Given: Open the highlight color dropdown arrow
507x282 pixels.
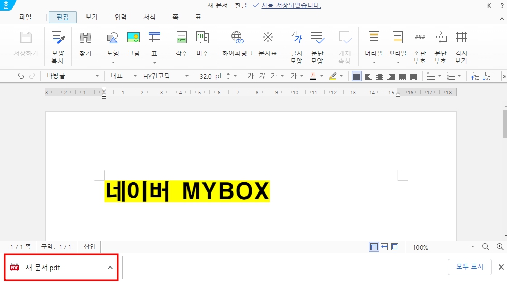Looking at the screenshot, I should [x=341, y=76].
